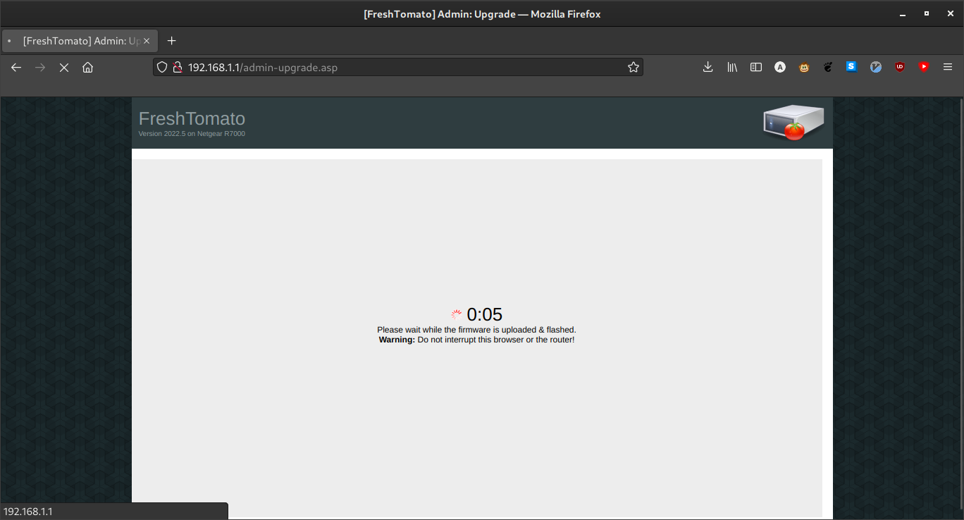Minimize the Firefox window
This screenshot has height=520, width=964.
tap(902, 13)
